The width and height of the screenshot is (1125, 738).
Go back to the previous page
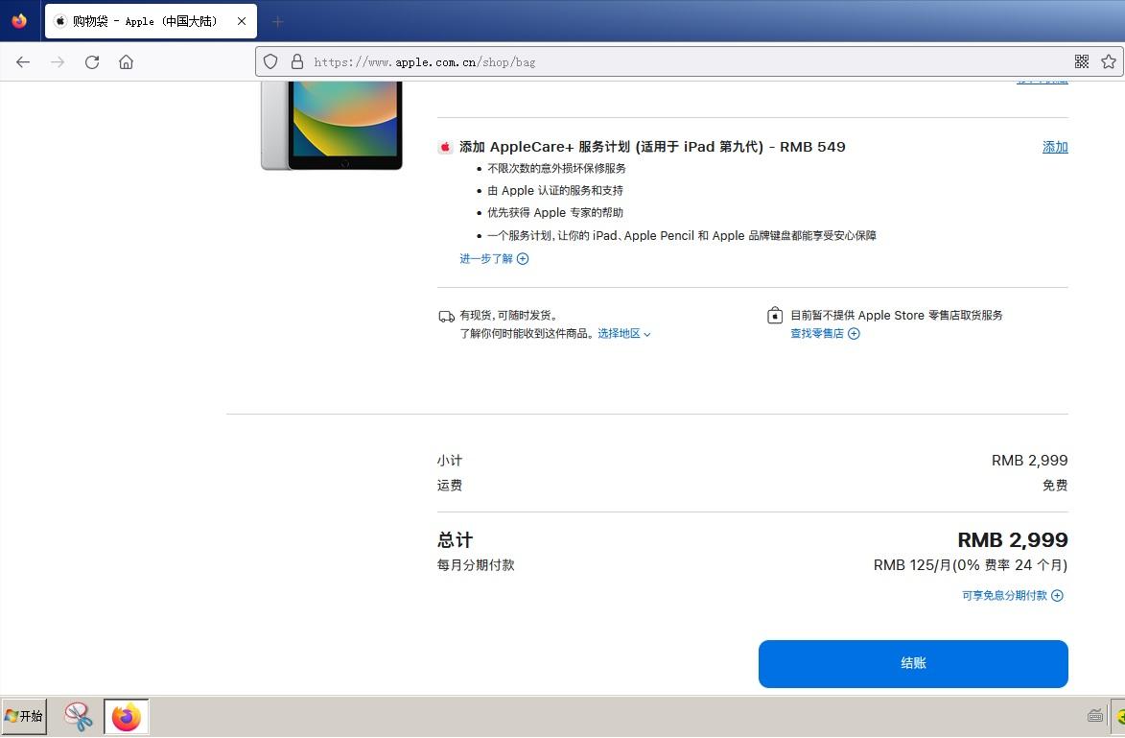click(23, 61)
